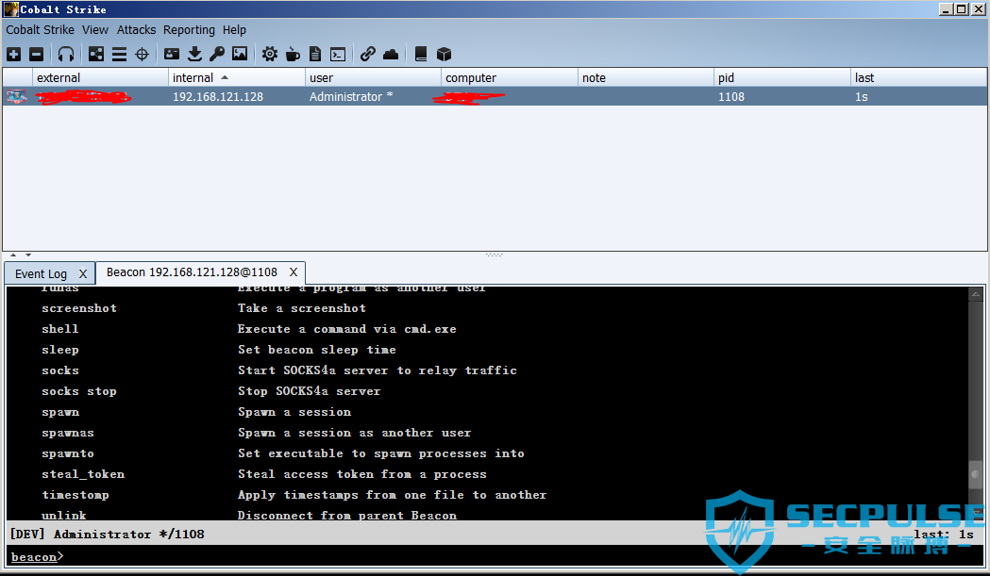The image size is (990, 576).
Task: Sort sessions by the external column header
Action: (100, 77)
